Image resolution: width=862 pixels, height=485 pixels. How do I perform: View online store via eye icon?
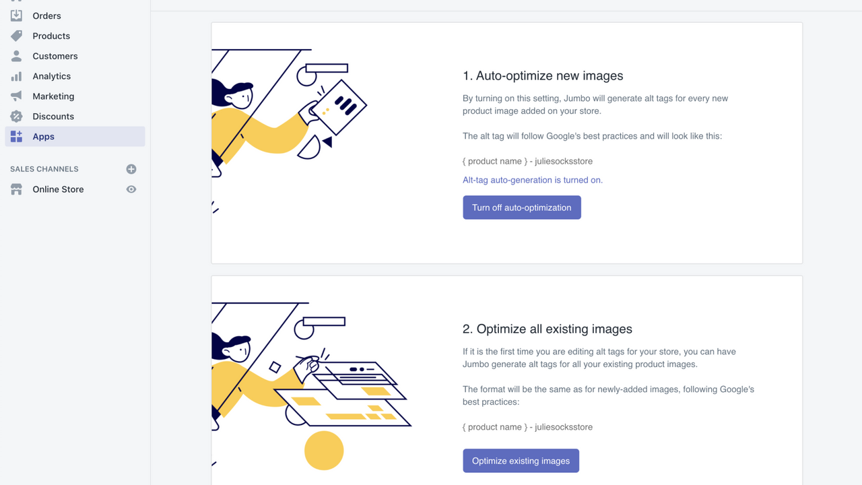[x=131, y=189]
